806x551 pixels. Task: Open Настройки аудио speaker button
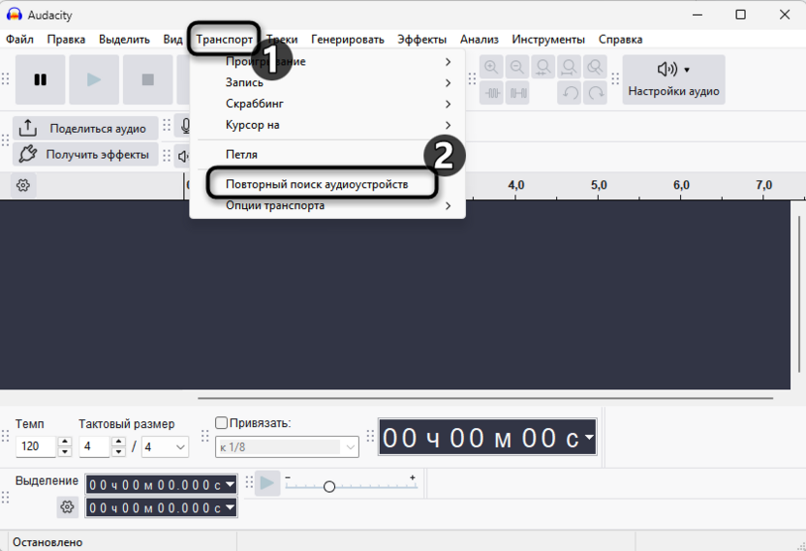673,79
